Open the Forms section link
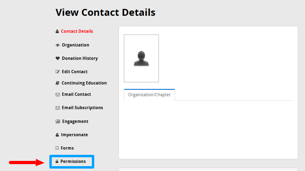The height and width of the screenshot is (171, 305). pos(67,148)
